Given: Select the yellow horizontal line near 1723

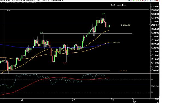Looking at the screenshot, I should click(55, 42).
